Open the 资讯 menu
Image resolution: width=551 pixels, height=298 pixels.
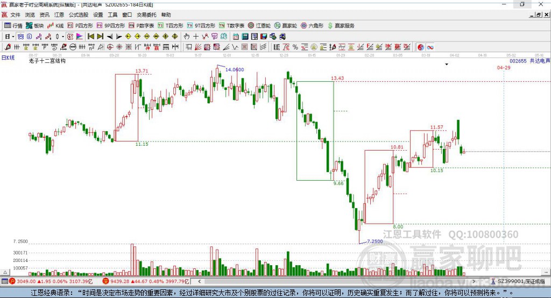point(44,15)
